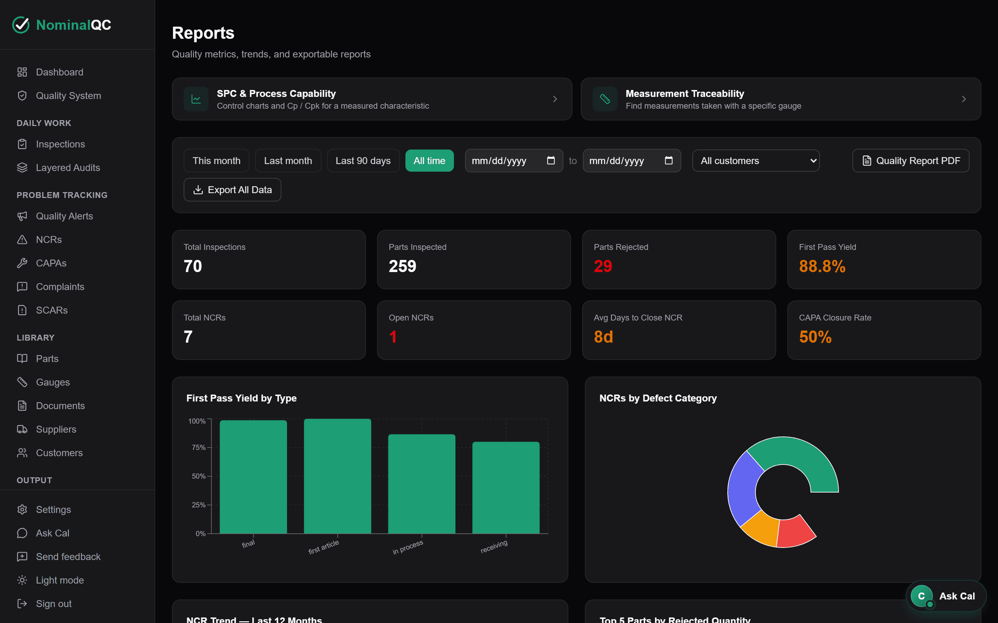Viewport: 998px width, 623px height.
Task: Click the Parts Rejected value 29
Action: point(603,266)
